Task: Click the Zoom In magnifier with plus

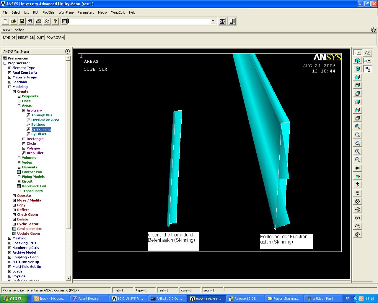Action: 358,151
